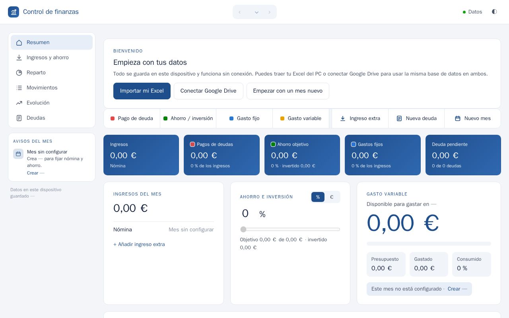Click the Gastado value box

pyautogui.click(x=429, y=264)
